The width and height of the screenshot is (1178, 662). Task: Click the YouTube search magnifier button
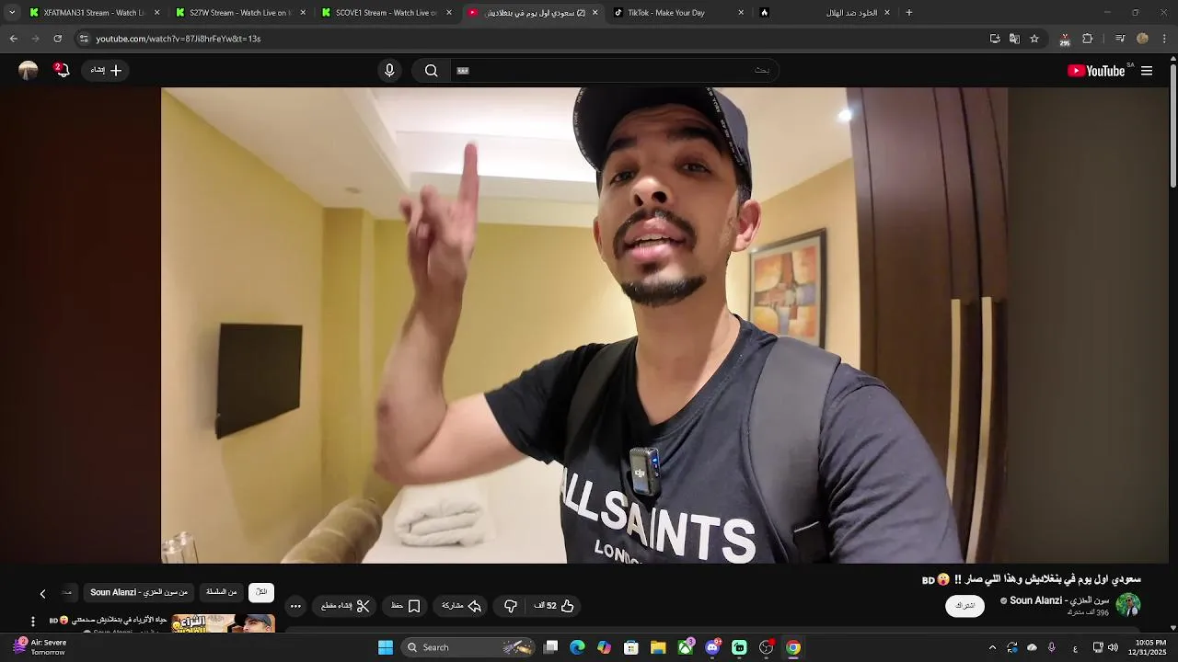431,71
